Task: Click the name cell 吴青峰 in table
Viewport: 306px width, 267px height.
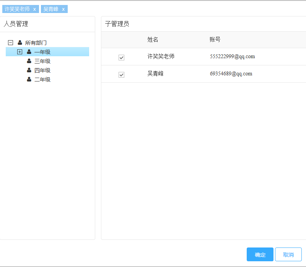Action: [x=155, y=73]
